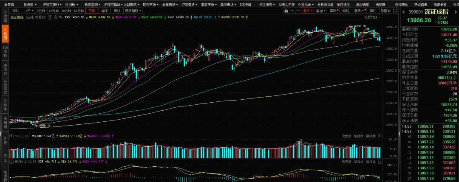The image size is (459, 182).
Task: Click 今日开盘 value 14021.46
Action: point(449,34)
